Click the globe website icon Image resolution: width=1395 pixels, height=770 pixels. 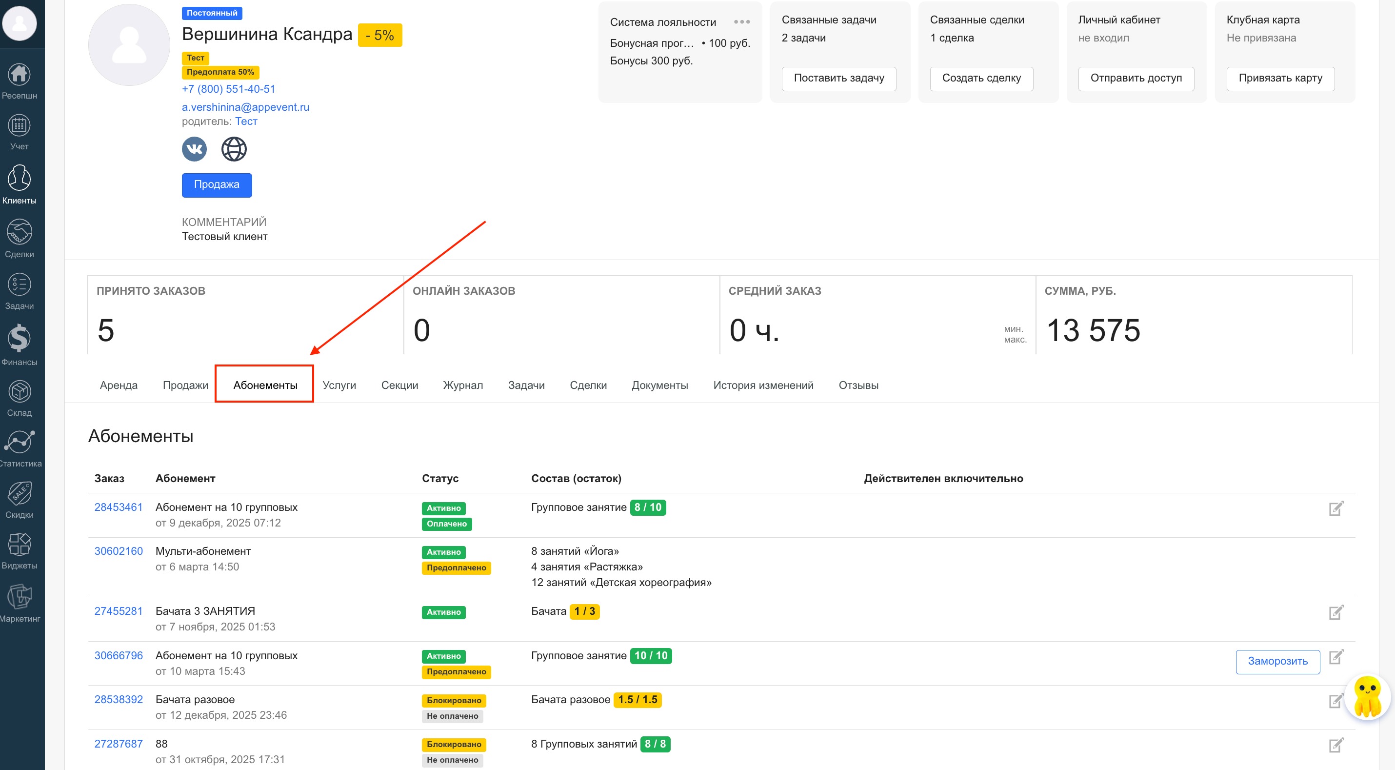coord(234,149)
